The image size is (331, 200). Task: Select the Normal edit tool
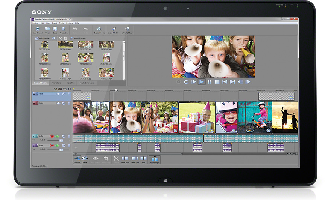tap(77, 159)
